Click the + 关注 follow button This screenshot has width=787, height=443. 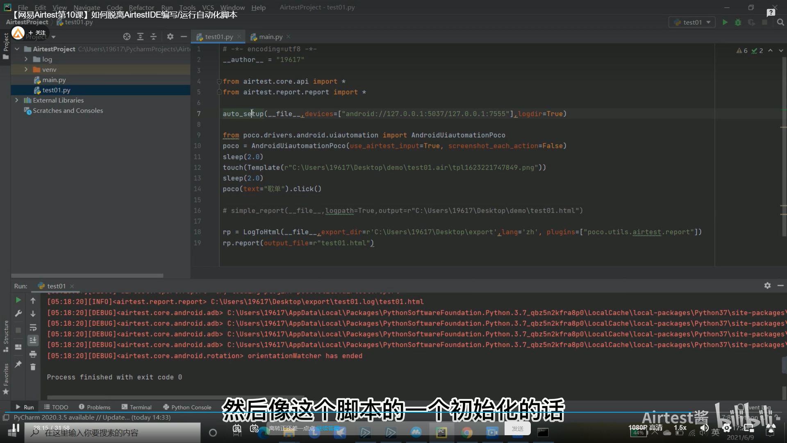(37, 33)
